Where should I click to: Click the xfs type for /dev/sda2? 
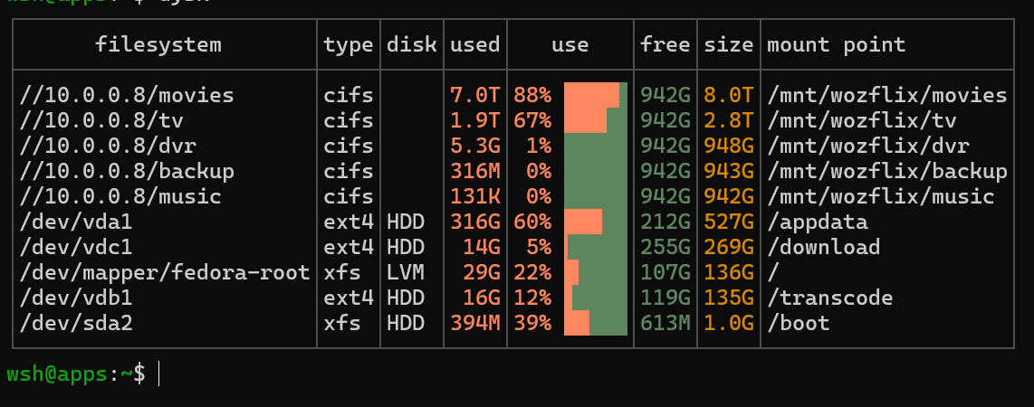(x=342, y=324)
